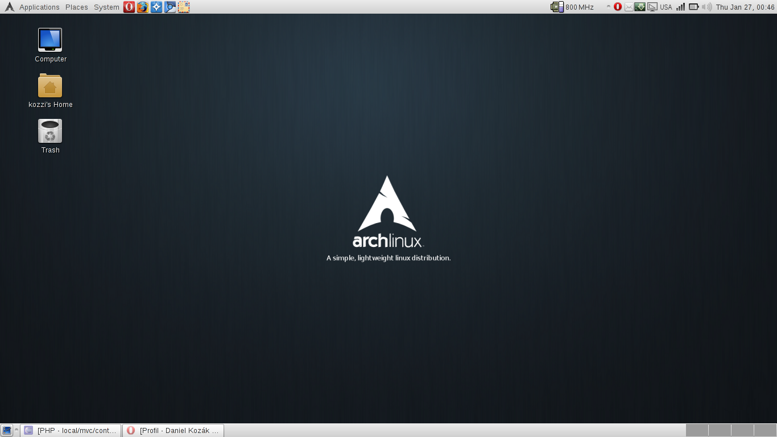This screenshot has width=777, height=437.
Task: Open the volume control speaker icon
Action: (706, 7)
